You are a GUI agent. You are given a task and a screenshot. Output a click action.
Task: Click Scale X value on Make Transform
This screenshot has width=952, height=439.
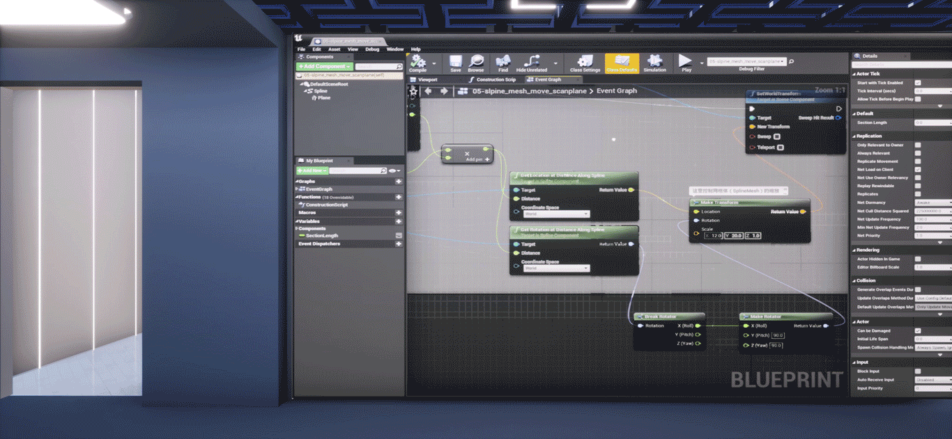click(x=714, y=236)
